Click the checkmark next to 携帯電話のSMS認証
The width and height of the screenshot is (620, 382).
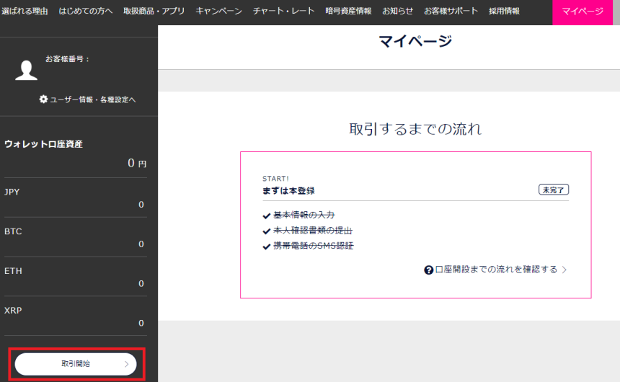(267, 246)
